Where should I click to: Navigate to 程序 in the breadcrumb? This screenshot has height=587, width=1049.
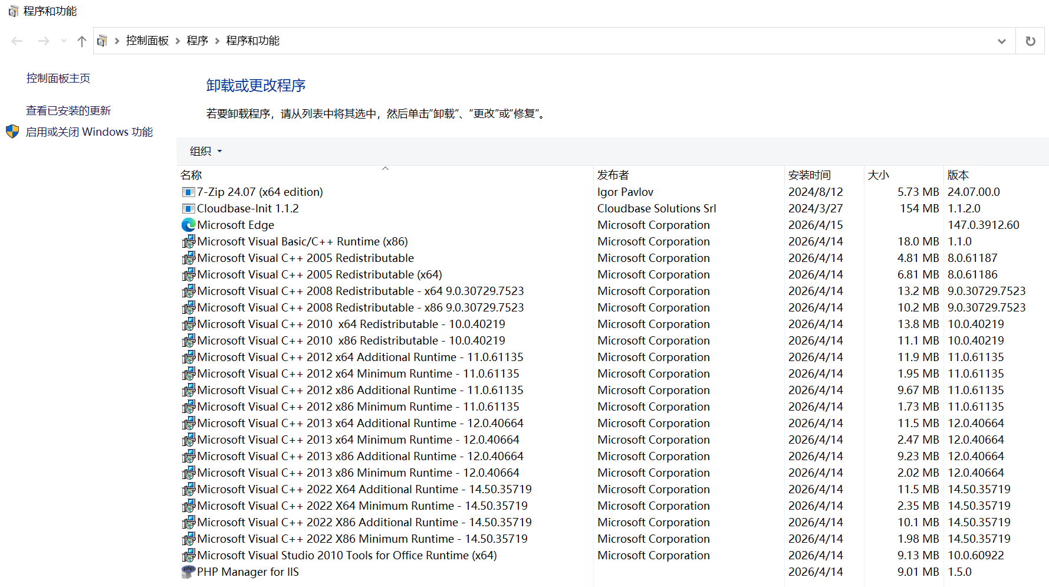[198, 41]
